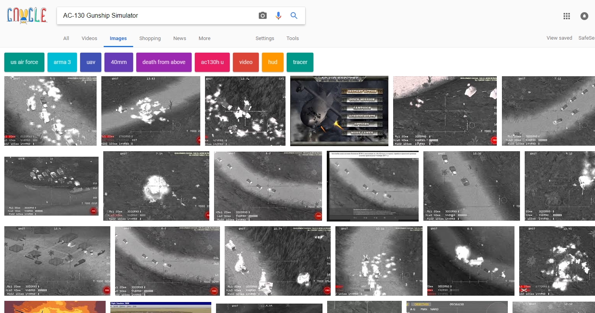Image resolution: width=595 pixels, height=313 pixels.
Task: Switch to the Shopping results tab
Action: click(150, 38)
